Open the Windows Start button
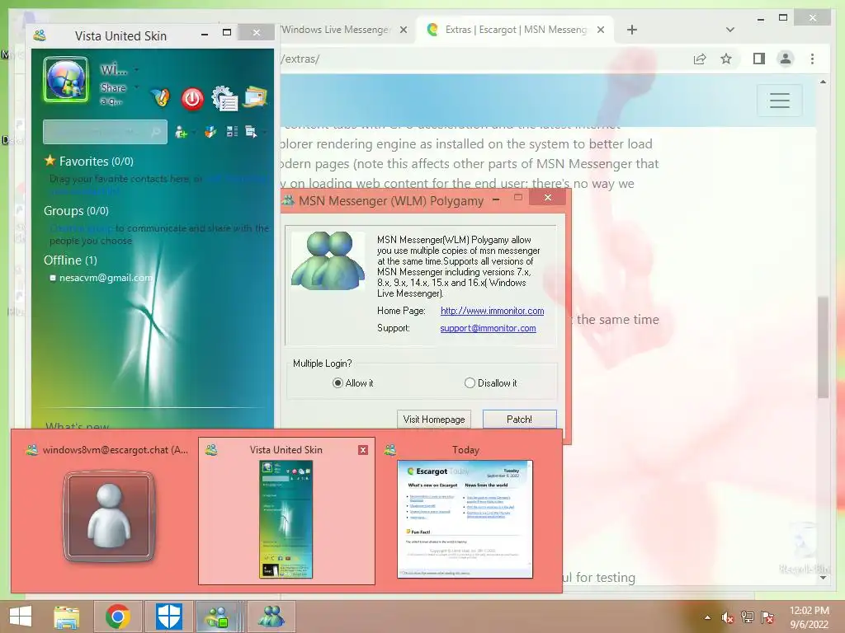The image size is (845, 633). (x=21, y=617)
